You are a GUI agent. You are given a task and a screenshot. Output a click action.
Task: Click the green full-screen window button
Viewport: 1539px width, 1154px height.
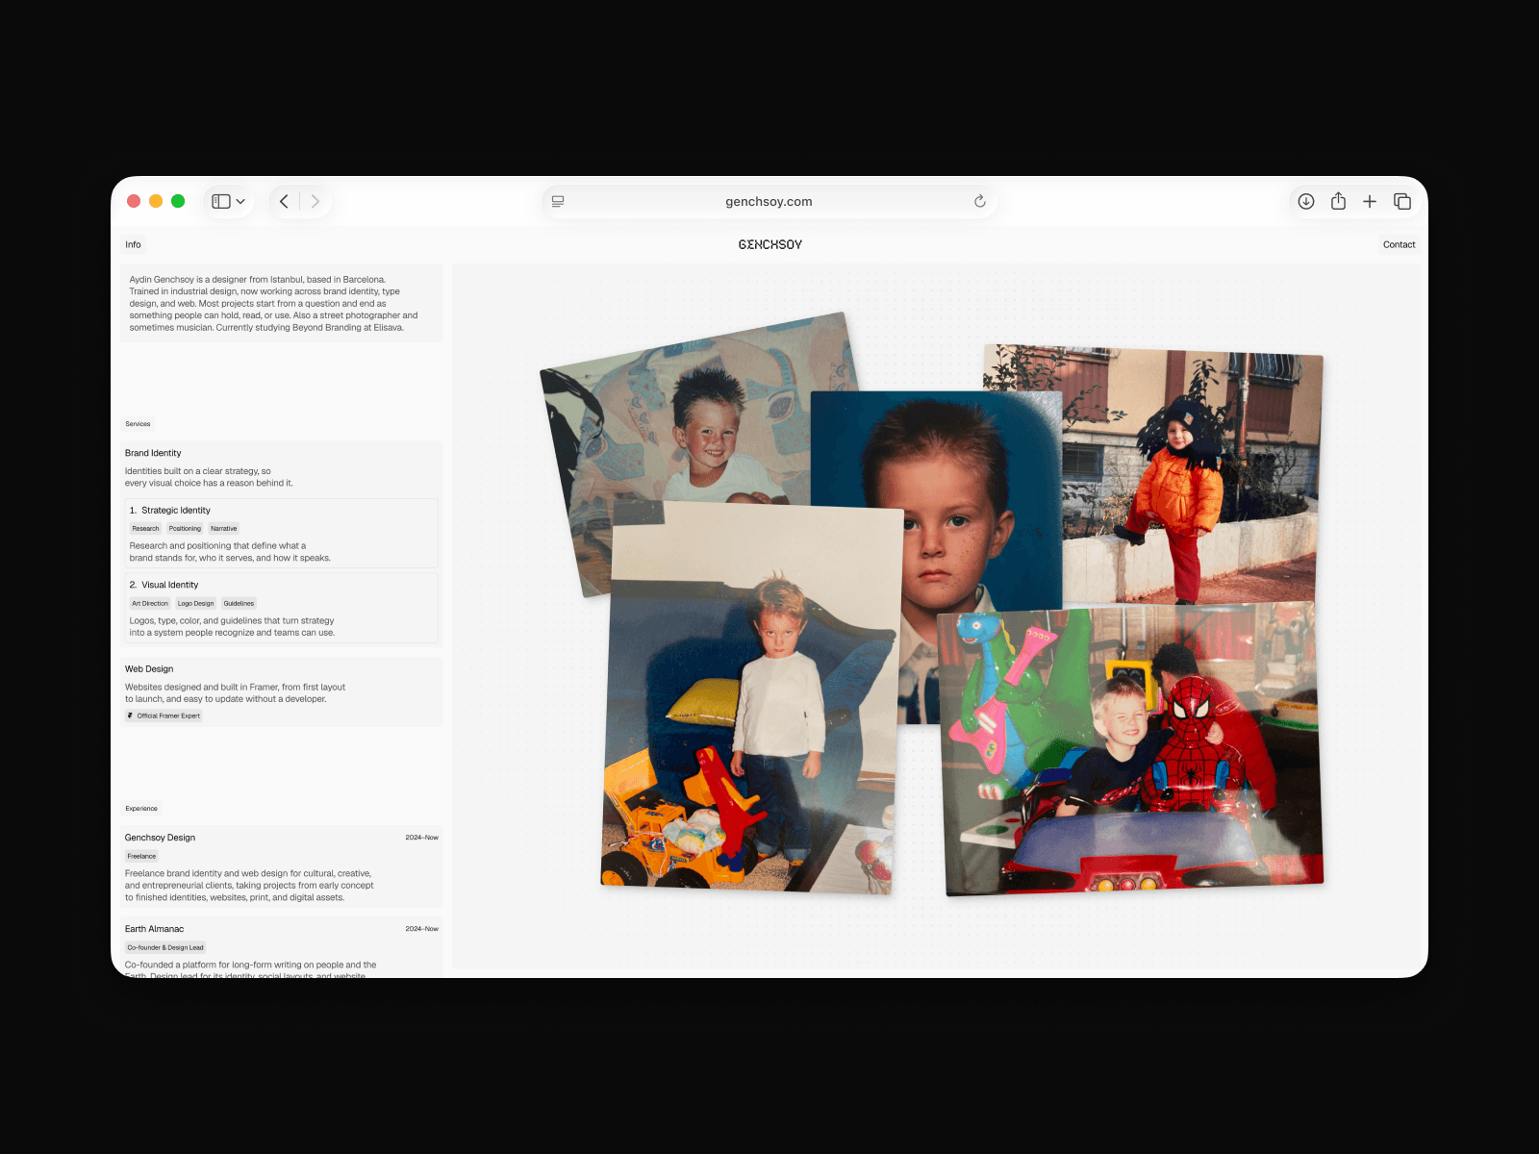(178, 201)
